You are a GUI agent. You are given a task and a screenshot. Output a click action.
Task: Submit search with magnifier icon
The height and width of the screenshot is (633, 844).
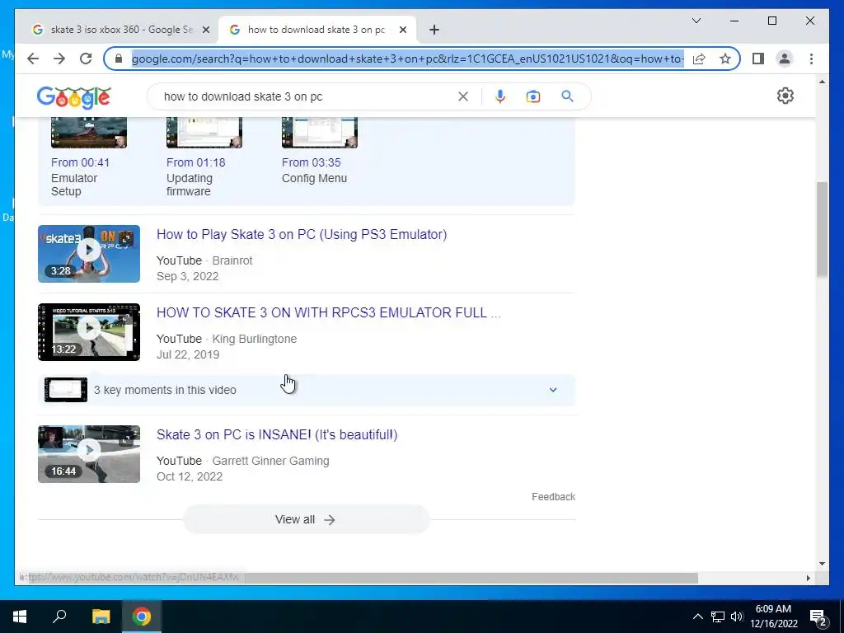click(x=567, y=96)
